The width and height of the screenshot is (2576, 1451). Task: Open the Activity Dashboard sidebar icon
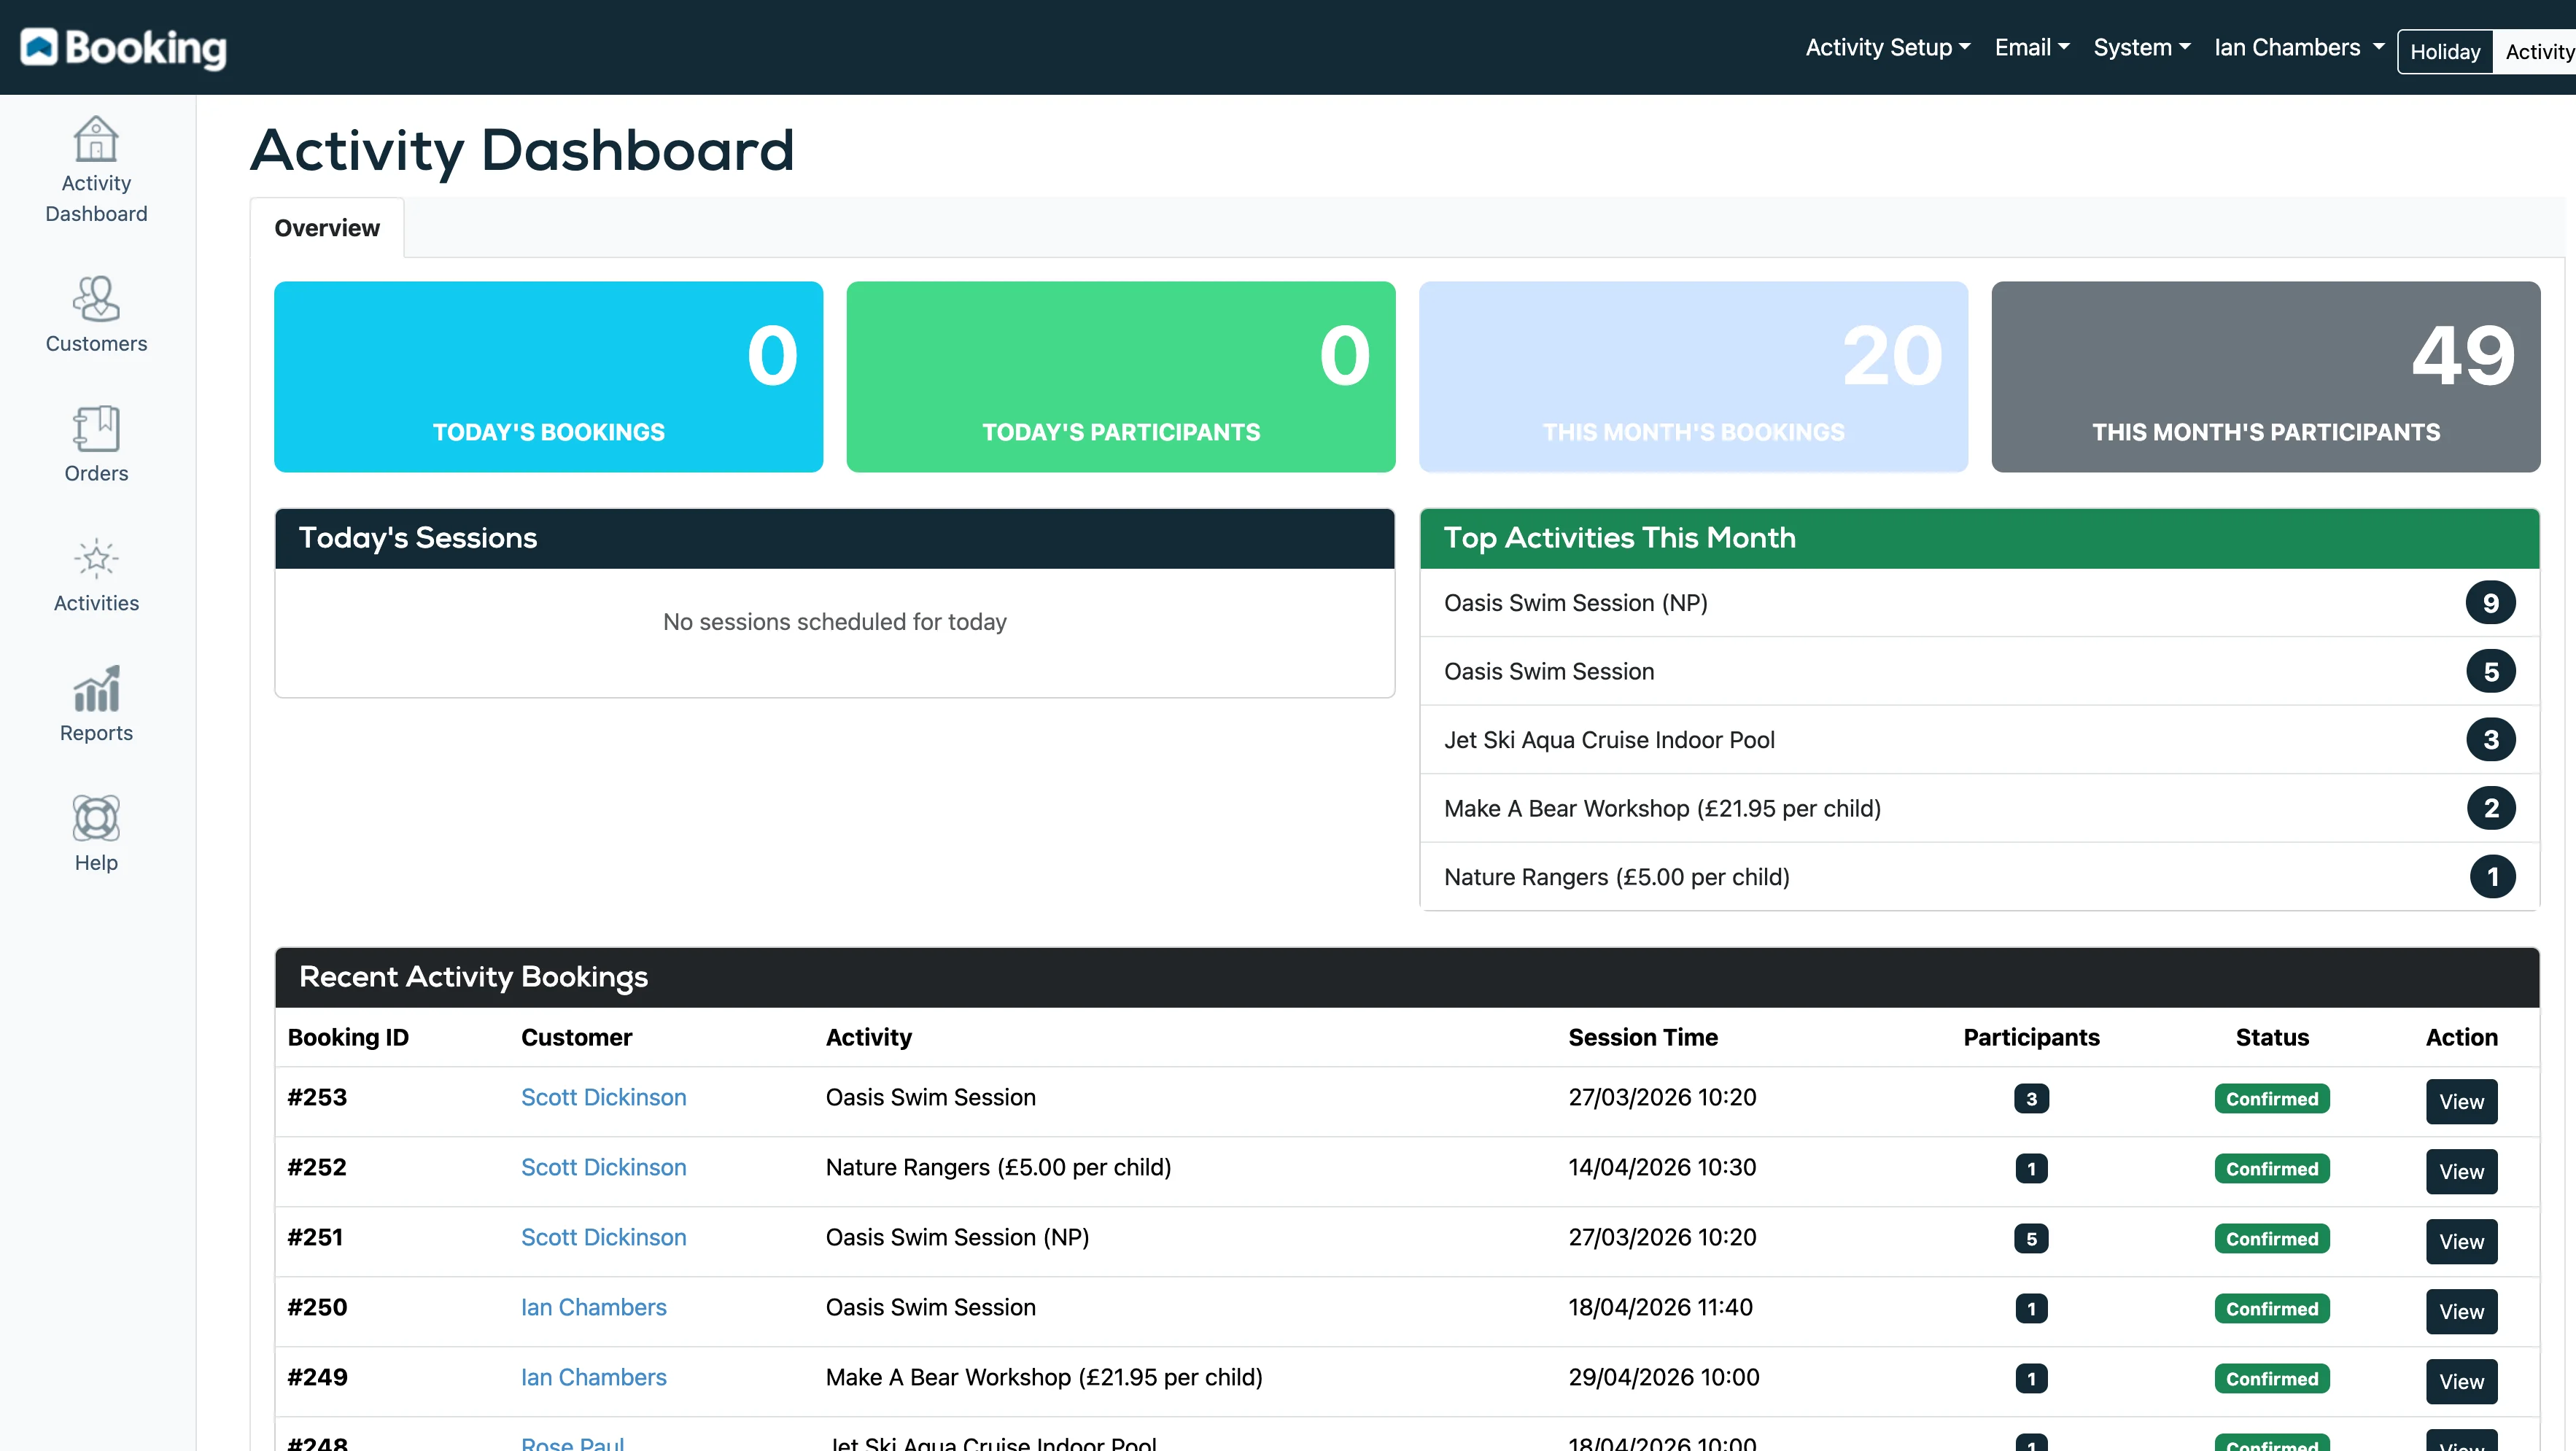96,139
